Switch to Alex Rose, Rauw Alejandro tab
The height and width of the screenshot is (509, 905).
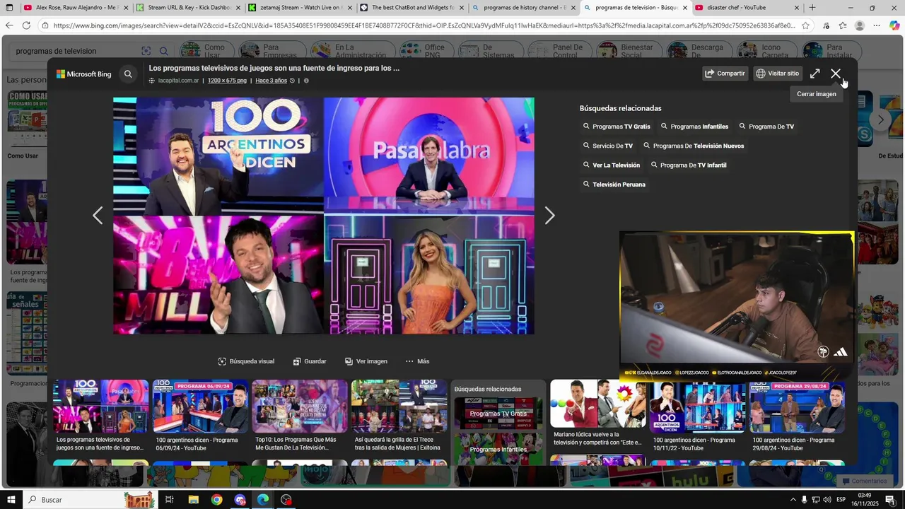(76, 8)
